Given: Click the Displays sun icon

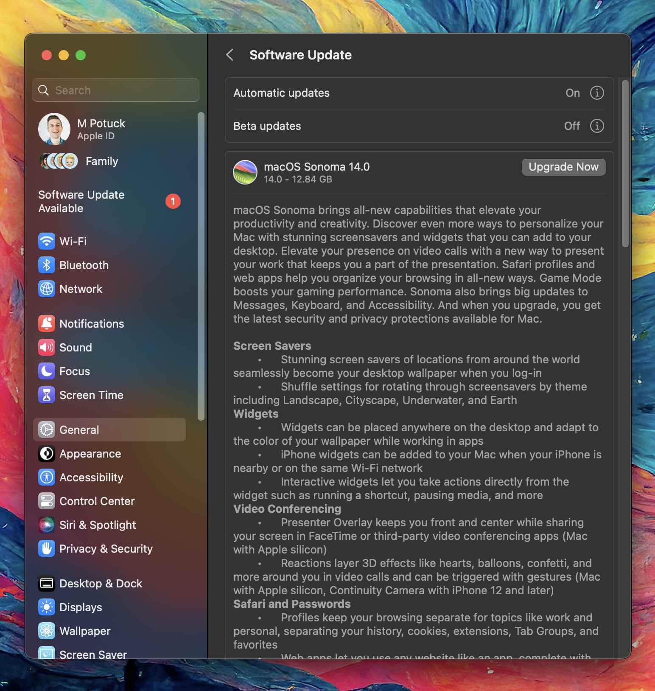Looking at the screenshot, I should click(x=47, y=607).
